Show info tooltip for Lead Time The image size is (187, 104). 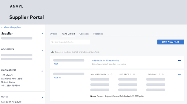pos(163,74)
